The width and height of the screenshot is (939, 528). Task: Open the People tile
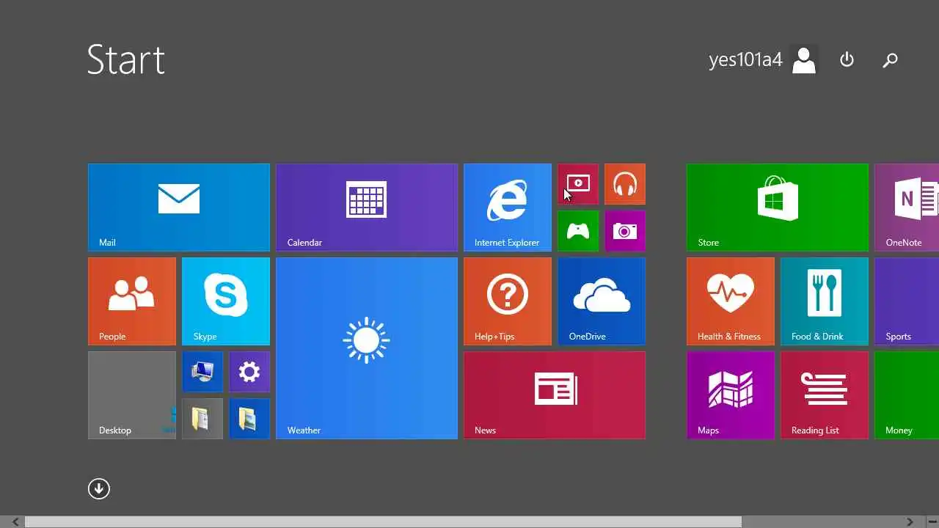132,301
